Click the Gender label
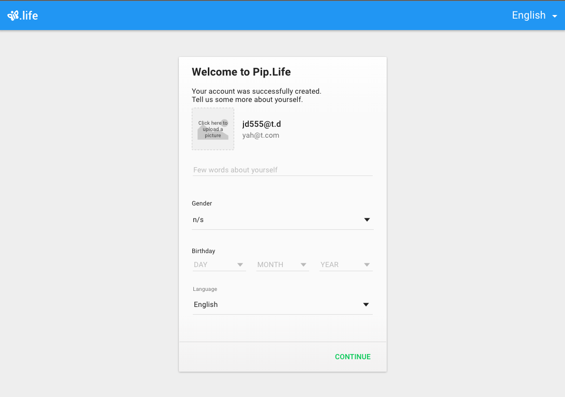The height and width of the screenshot is (397, 565). 202,203
